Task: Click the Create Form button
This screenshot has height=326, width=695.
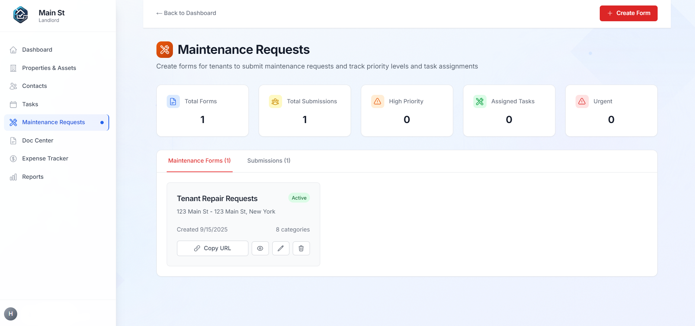Action: pos(629,13)
